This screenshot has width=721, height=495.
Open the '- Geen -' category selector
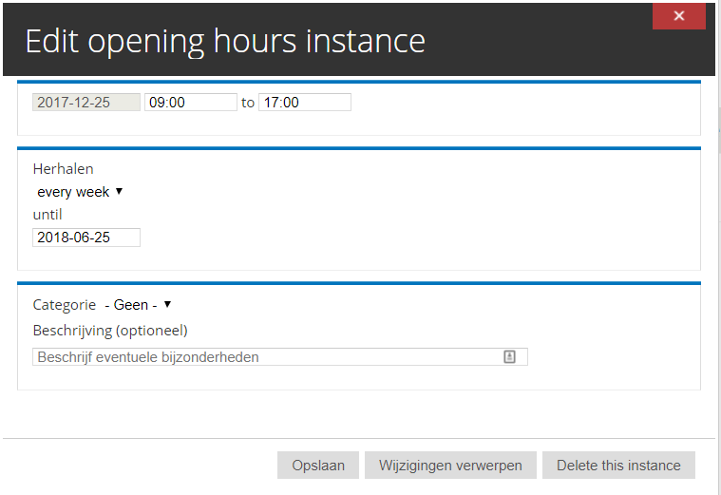tap(131, 305)
